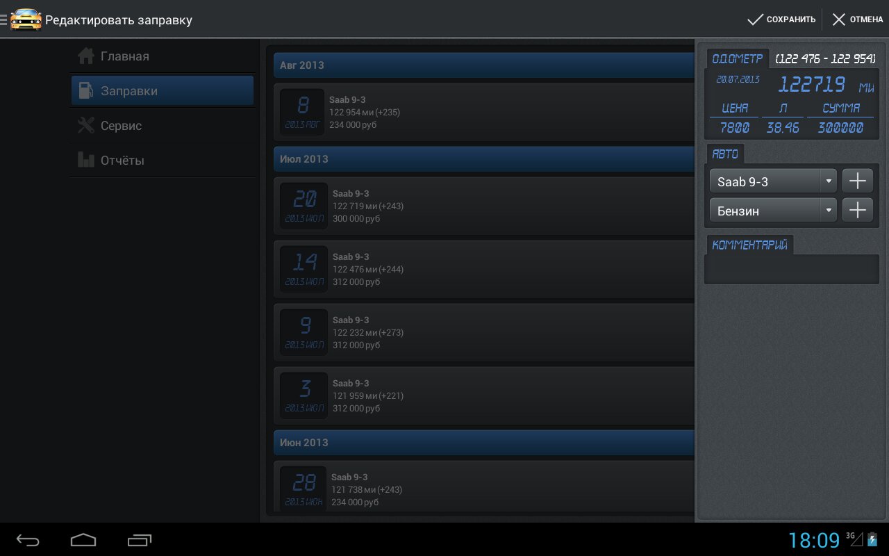Add a new fuel type with plus button
The width and height of the screenshot is (889, 556).
[x=858, y=210]
